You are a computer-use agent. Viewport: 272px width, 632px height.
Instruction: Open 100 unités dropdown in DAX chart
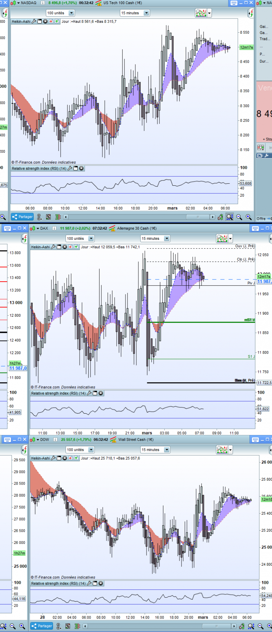point(80,238)
